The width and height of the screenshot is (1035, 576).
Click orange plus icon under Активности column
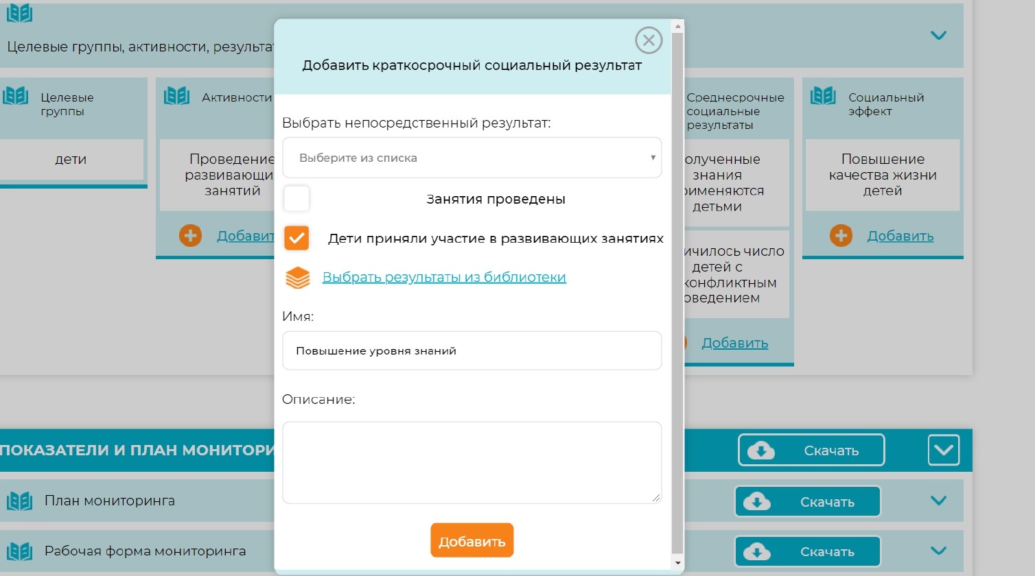(190, 236)
